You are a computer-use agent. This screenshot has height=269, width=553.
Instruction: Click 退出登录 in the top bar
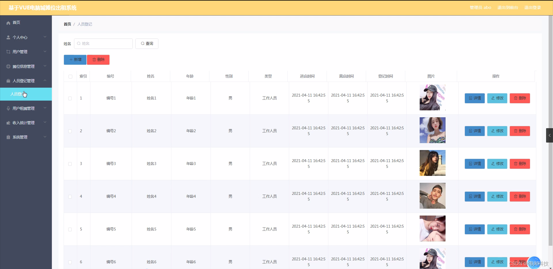pos(533,8)
